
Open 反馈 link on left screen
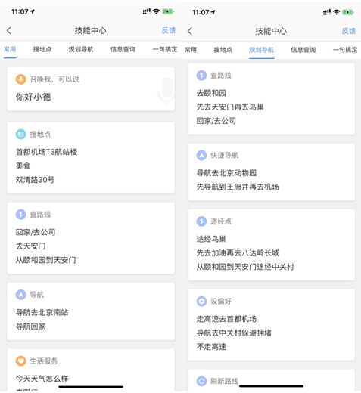click(169, 30)
